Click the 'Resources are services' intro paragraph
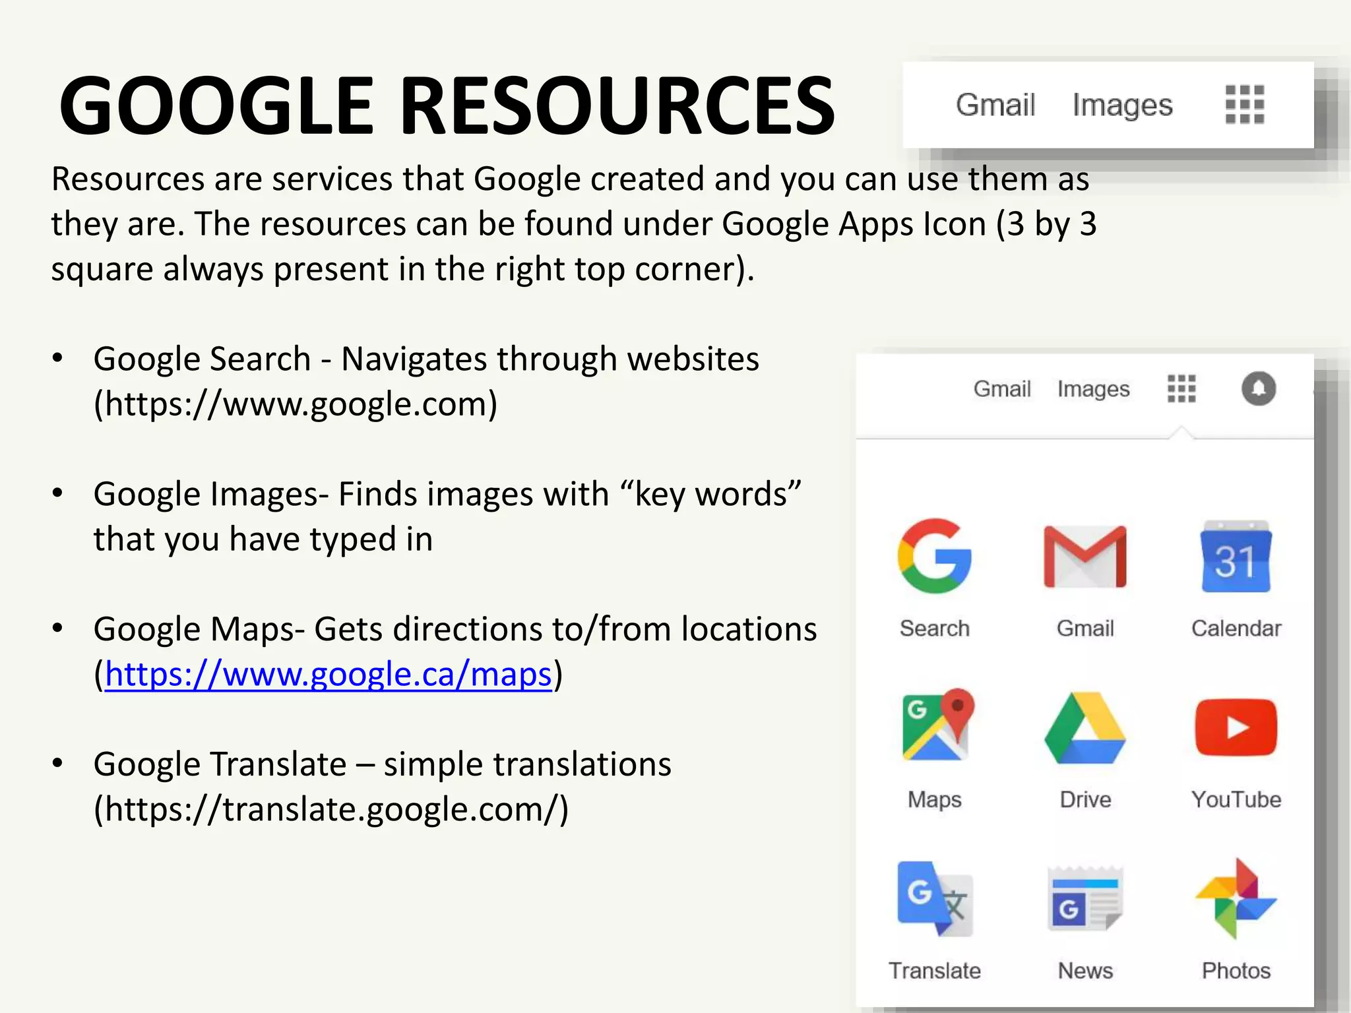The width and height of the screenshot is (1351, 1013). (574, 224)
